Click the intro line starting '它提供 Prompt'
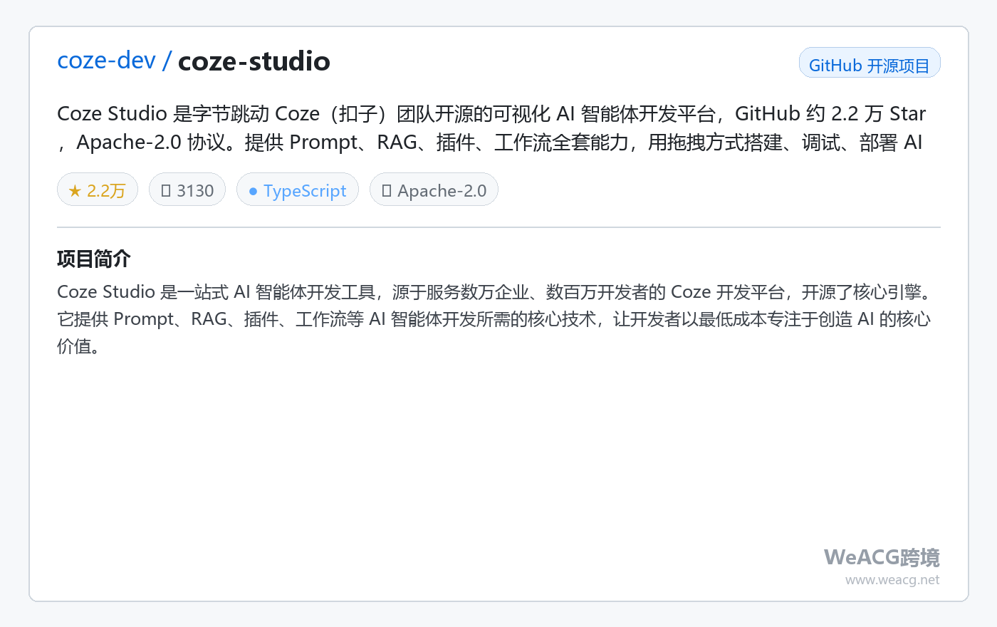 click(x=494, y=319)
